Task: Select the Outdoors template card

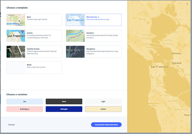Action: pos(94,36)
